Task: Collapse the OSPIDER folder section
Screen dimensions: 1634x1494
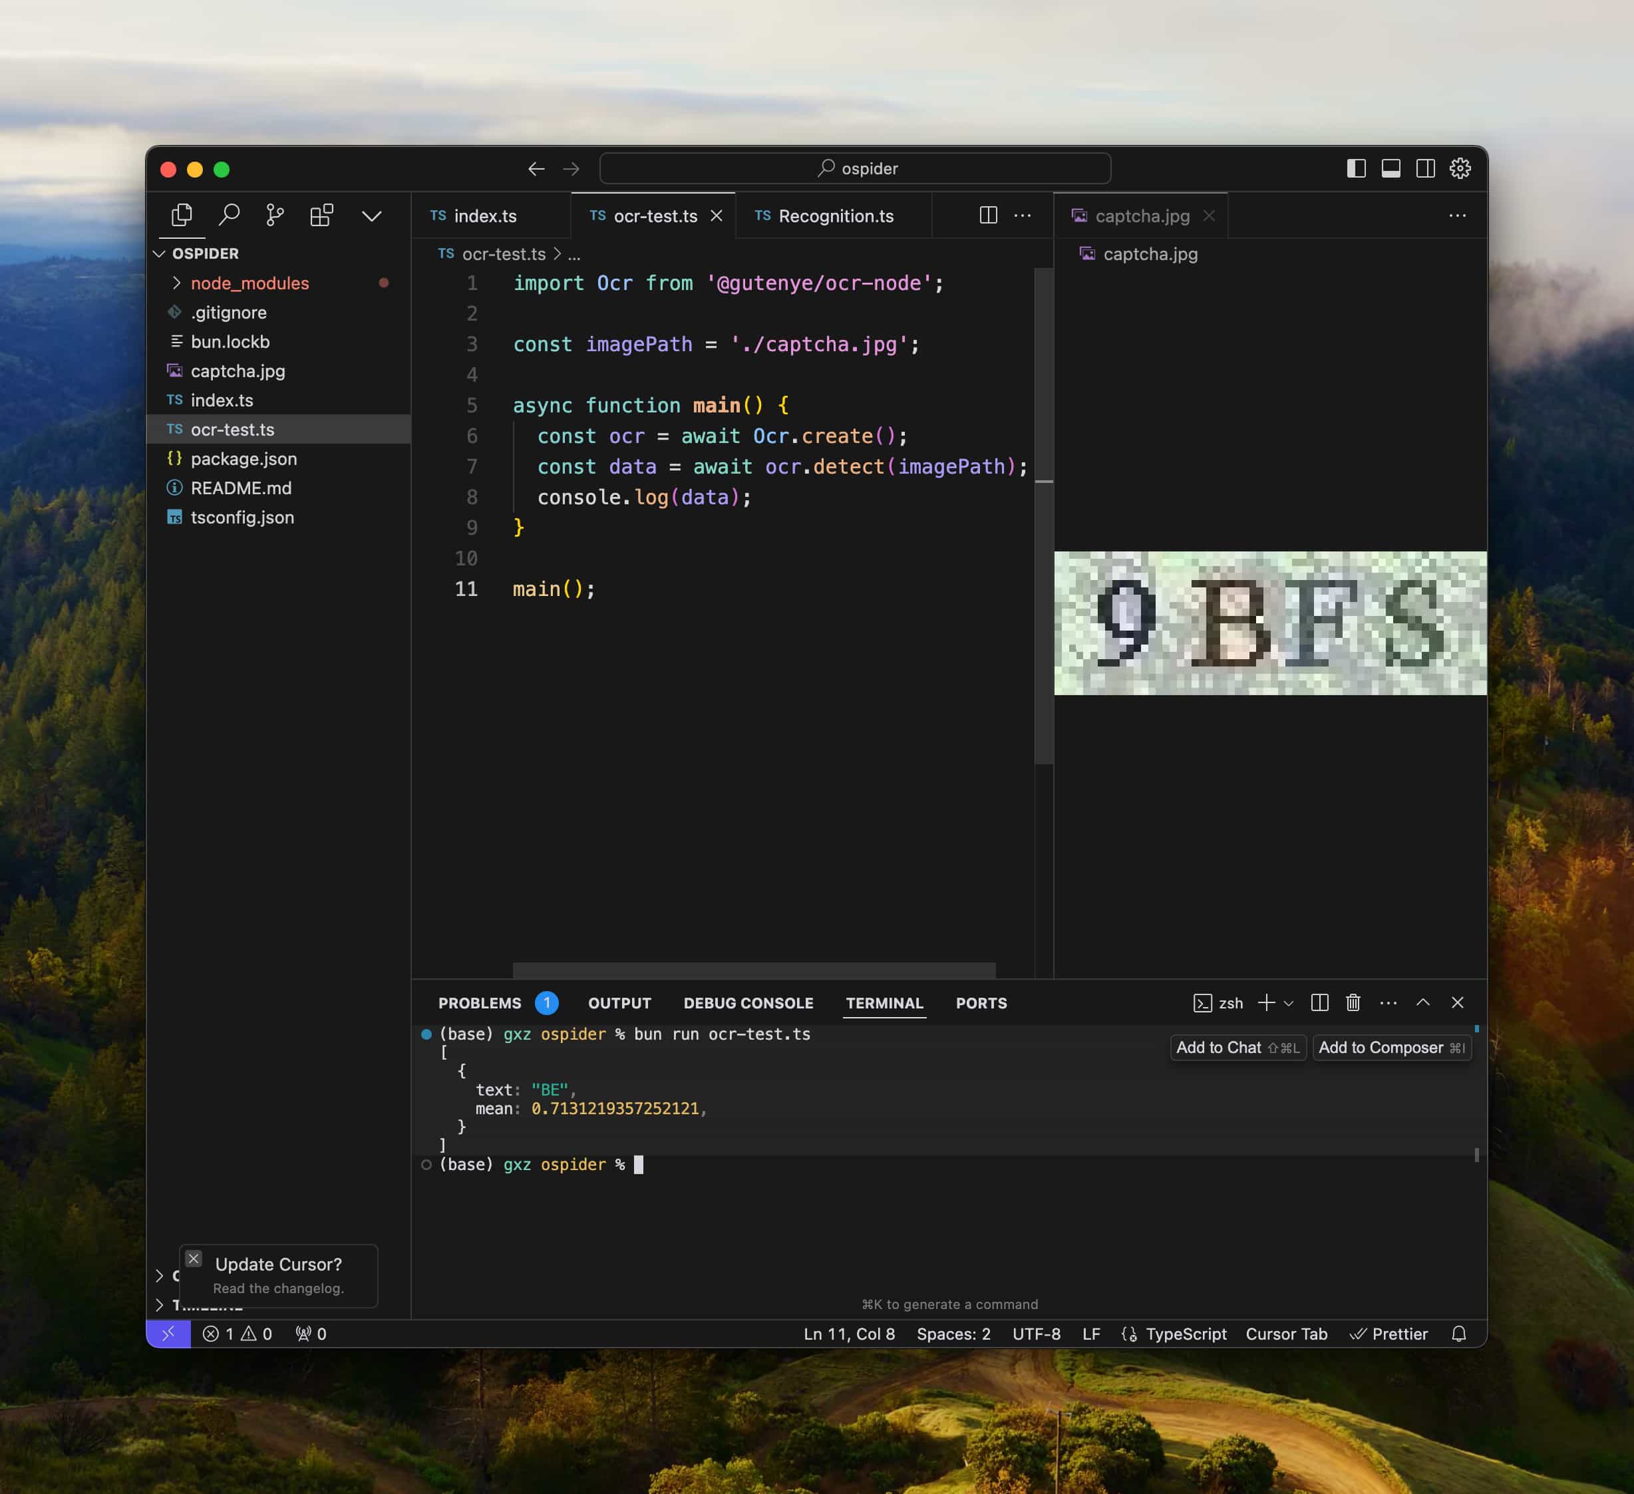Action: pyautogui.click(x=160, y=253)
